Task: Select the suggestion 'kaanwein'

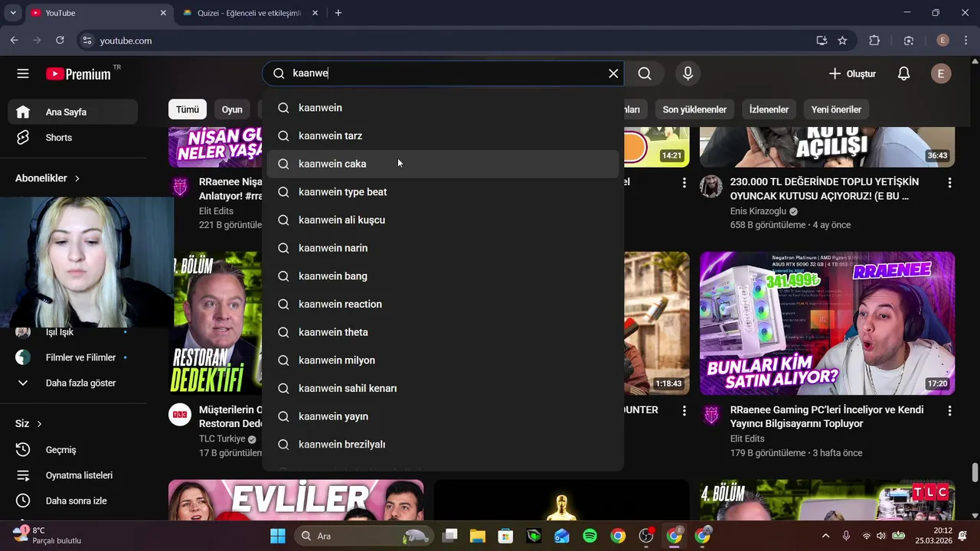Action: tap(443, 108)
